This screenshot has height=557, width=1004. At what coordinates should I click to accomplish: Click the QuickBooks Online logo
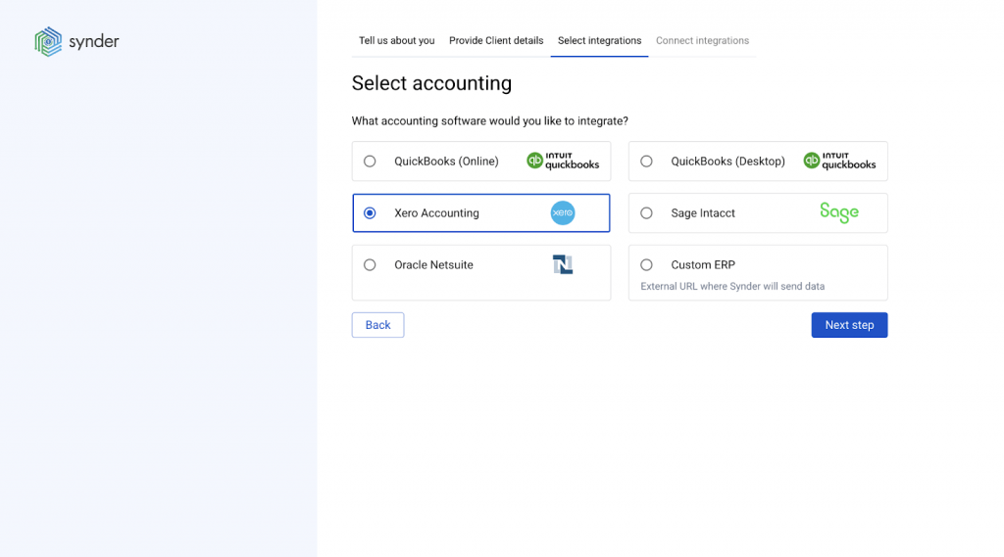click(x=563, y=161)
